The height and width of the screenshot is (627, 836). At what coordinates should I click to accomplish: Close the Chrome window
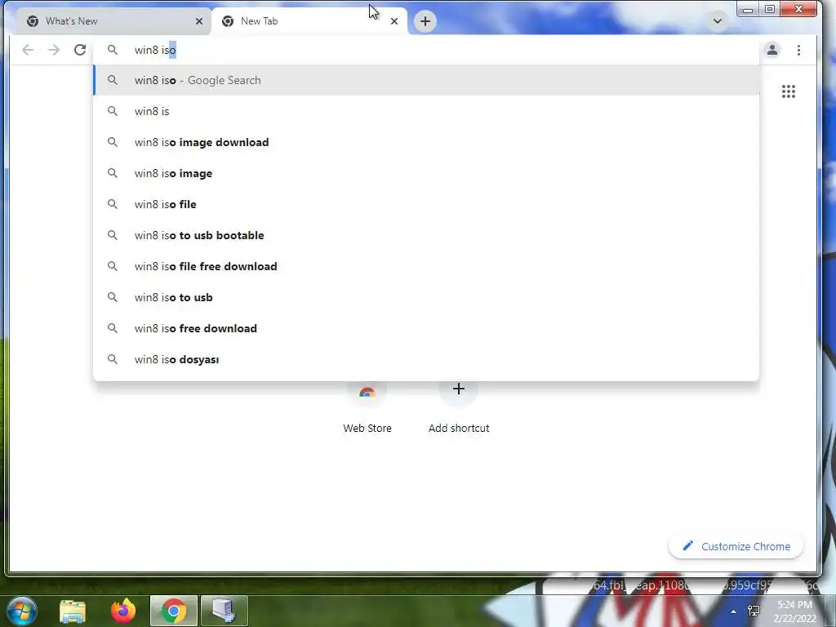798,9
